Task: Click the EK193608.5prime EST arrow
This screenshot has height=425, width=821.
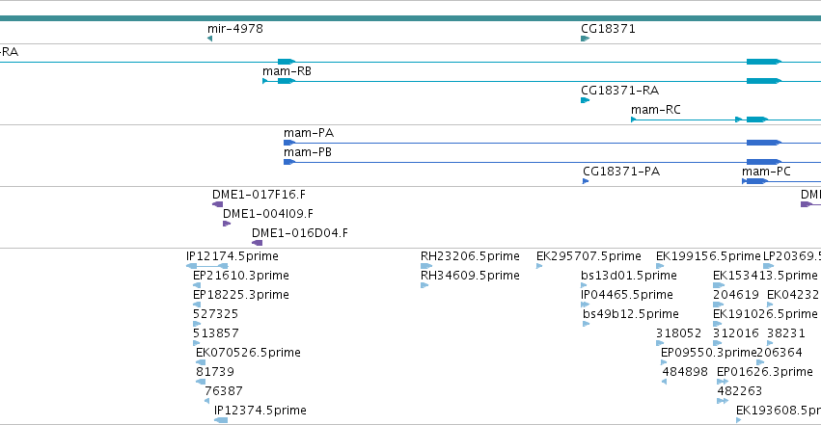Action: [739, 420]
